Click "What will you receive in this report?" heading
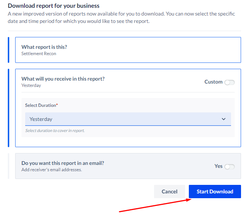Viewport: 244px width, 220px height. [63, 79]
